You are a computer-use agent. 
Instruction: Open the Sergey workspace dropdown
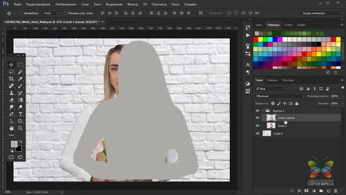322,13
